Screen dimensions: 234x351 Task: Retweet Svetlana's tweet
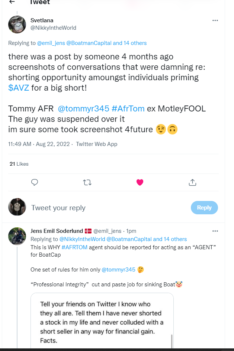pos(87,182)
